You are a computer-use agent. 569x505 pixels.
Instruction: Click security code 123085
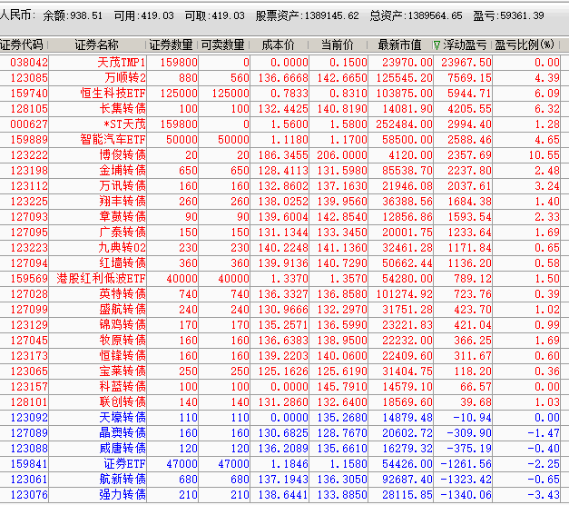point(29,78)
